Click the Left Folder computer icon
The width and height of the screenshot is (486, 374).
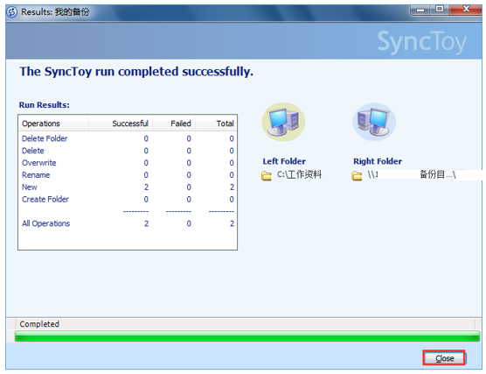(283, 122)
